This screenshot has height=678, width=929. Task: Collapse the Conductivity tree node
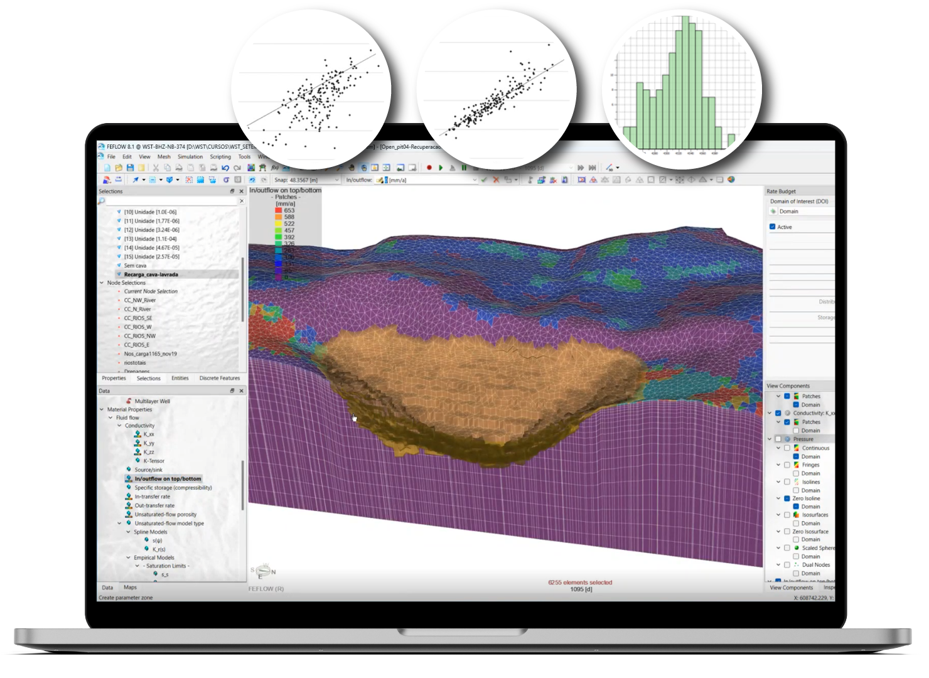click(x=119, y=426)
